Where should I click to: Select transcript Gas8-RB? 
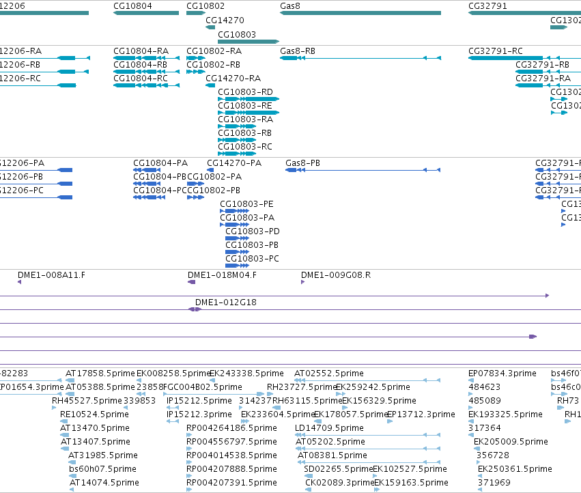[x=360, y=58]
